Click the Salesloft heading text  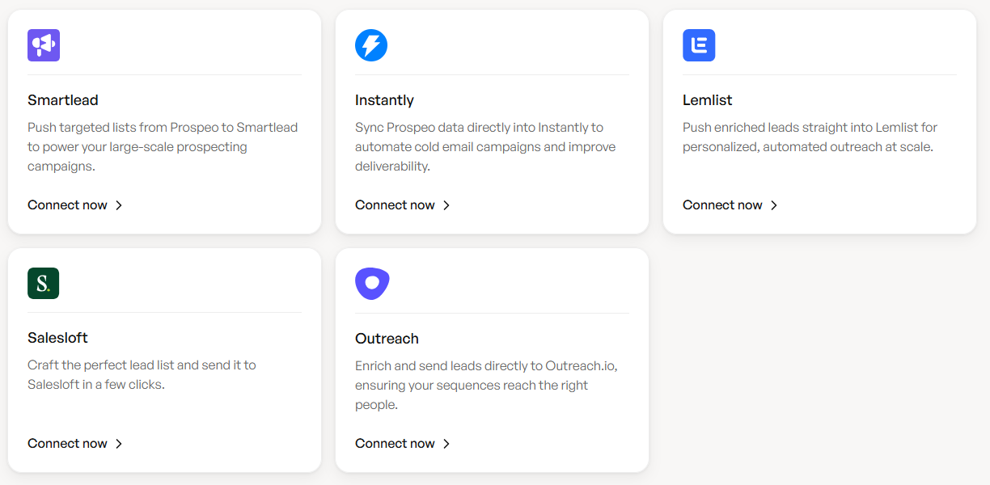pos(57,338)
